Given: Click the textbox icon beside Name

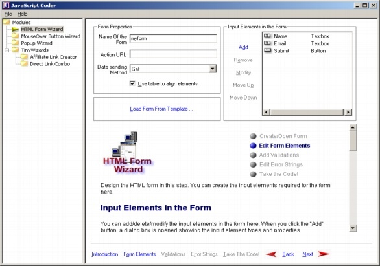Looking at the screenshot, I should coord(268,36).
